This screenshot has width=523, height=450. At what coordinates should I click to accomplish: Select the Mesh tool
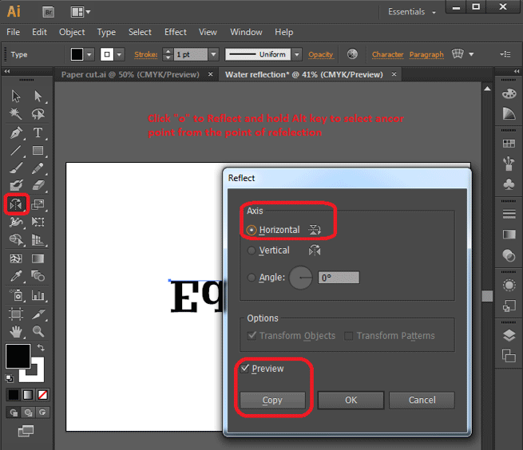pos(16,259)
